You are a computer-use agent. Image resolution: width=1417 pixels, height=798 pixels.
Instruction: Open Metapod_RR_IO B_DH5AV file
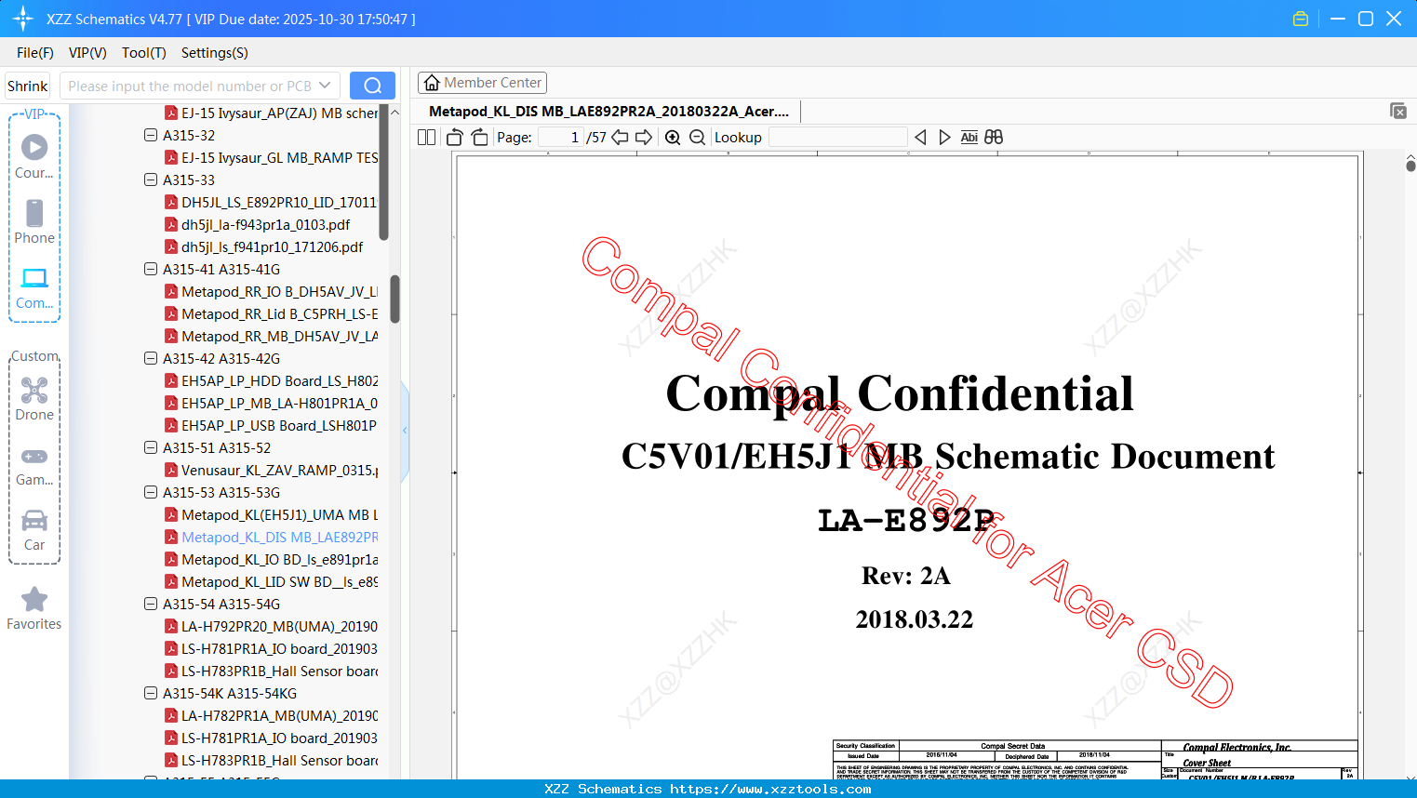[271, 291]
